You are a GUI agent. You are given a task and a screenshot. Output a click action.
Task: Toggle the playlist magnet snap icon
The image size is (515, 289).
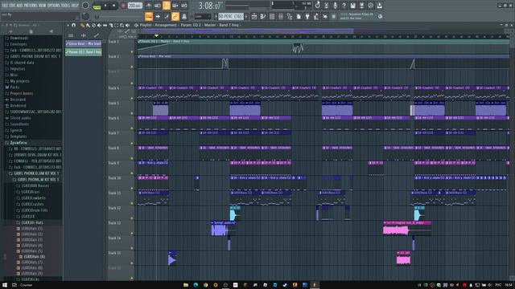pyautogui.click(x=73, y=25)
